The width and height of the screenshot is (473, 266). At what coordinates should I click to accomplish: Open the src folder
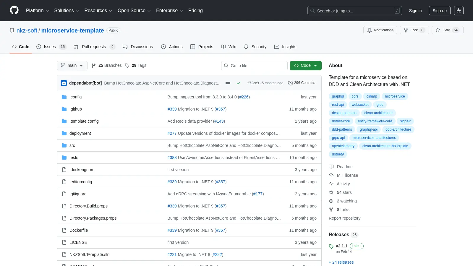(72, 145)
